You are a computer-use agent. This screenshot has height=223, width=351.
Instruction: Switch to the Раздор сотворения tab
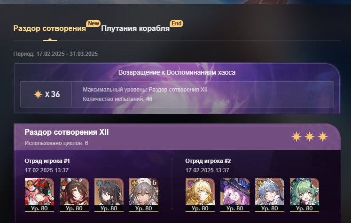(x=50, y=29)
